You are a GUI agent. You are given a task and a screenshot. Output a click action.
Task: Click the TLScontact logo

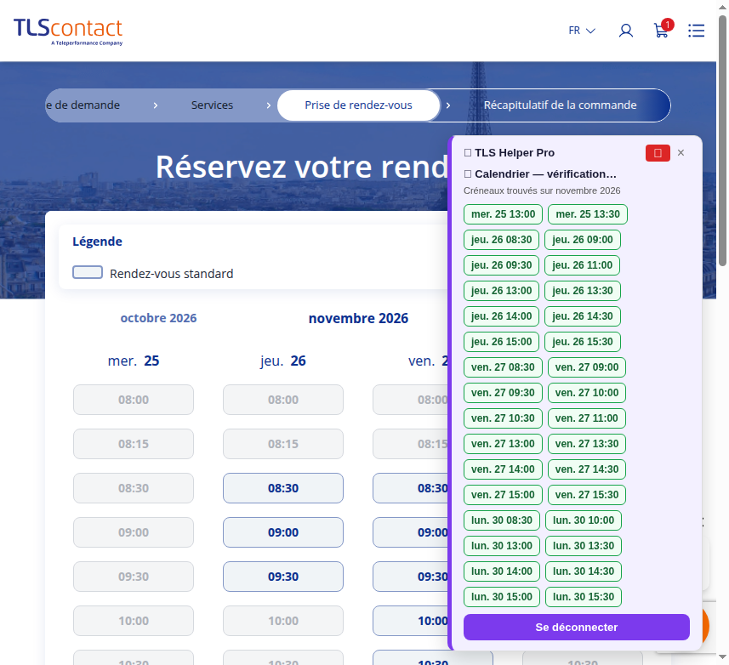(x=68, y=31)
